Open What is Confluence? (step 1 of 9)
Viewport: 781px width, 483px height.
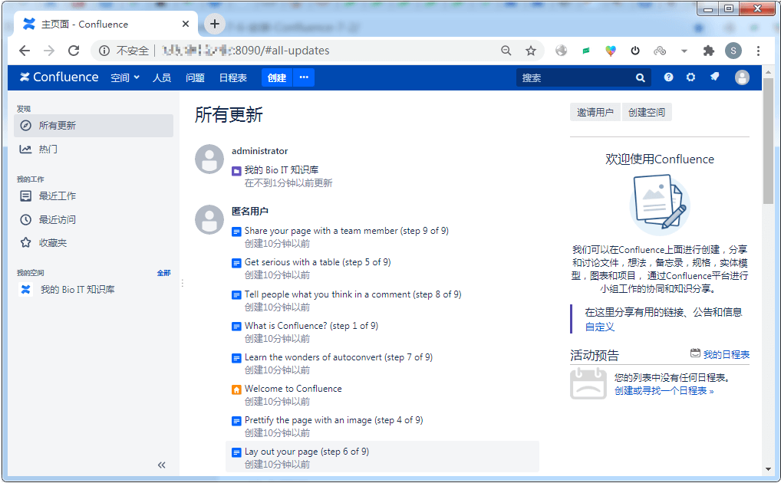click(311, 326)
